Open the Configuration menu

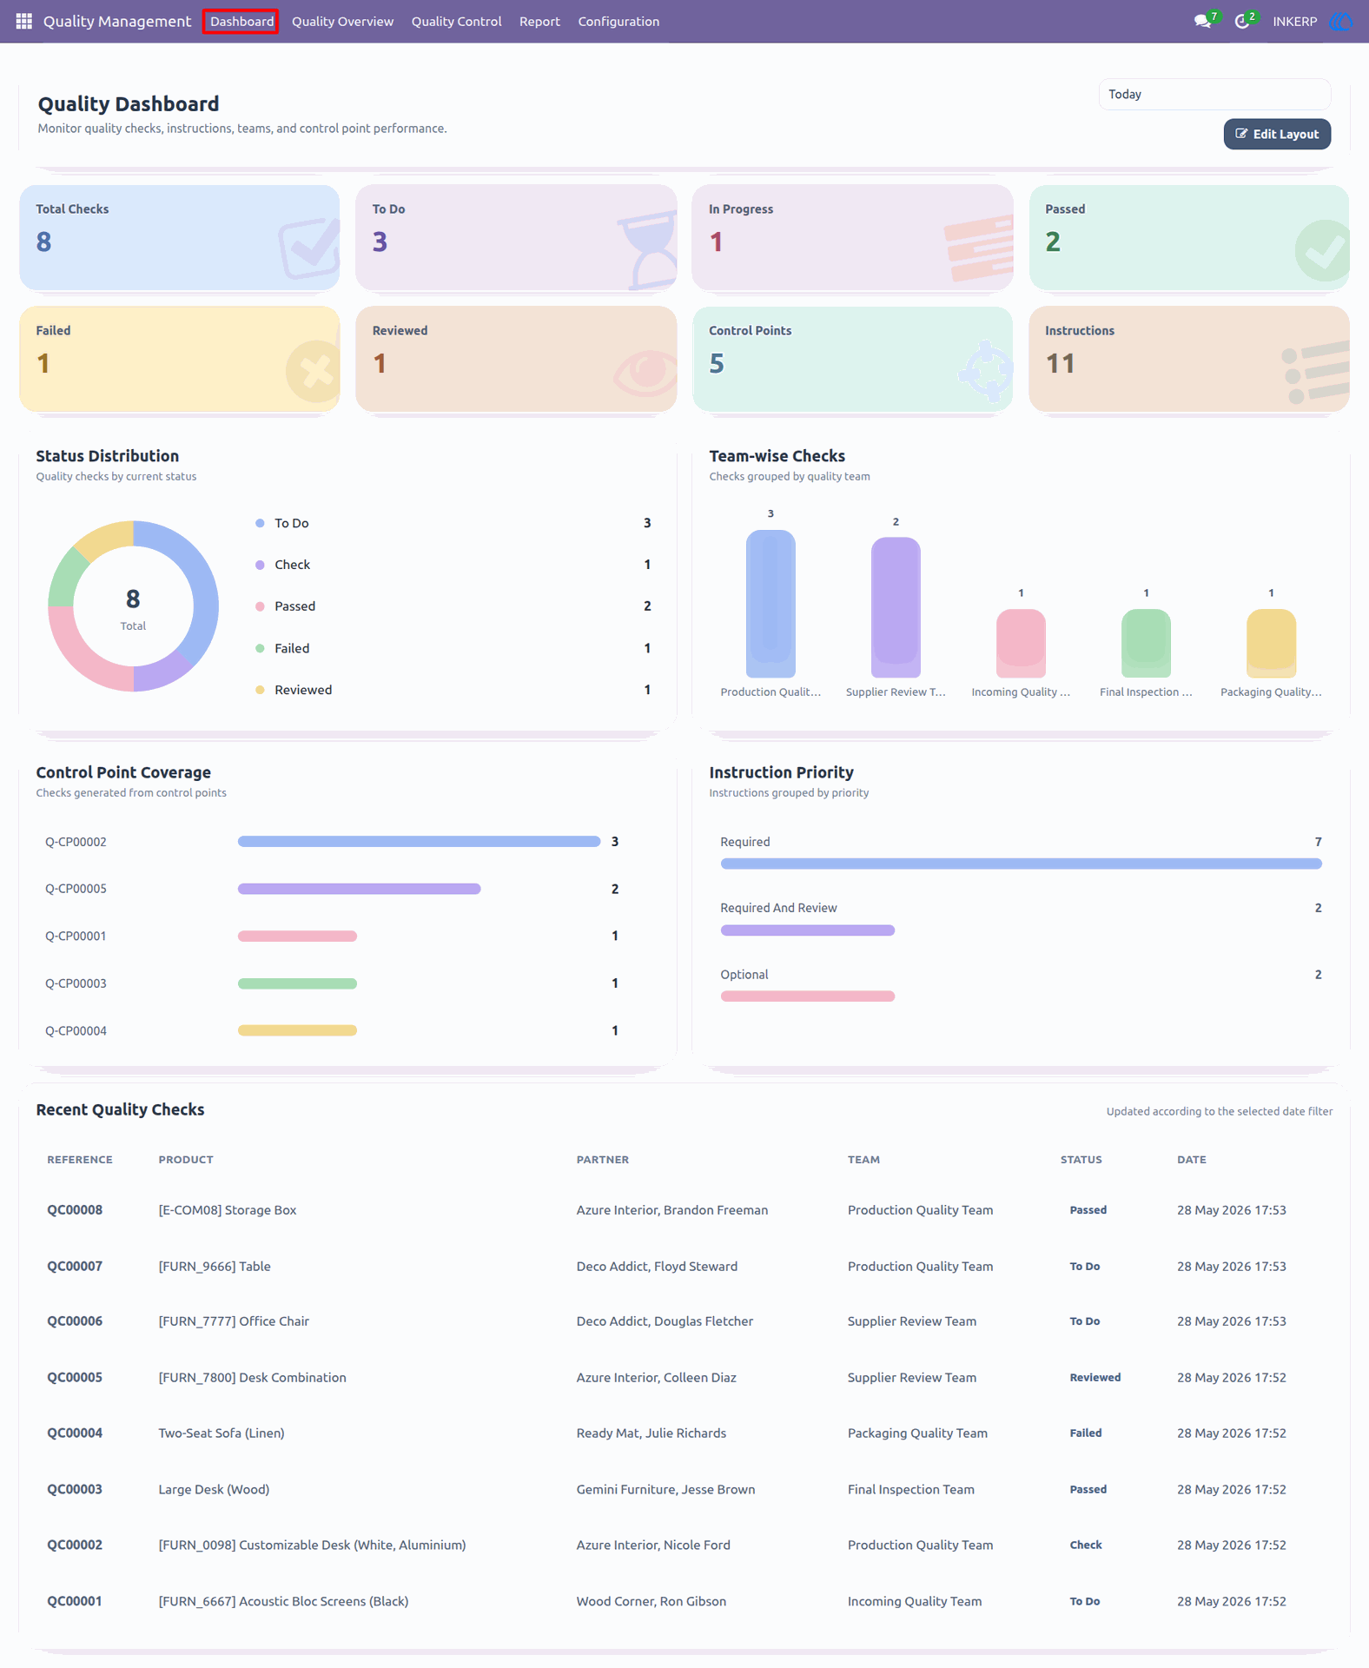pyautogui.click(x=618, y=21)
